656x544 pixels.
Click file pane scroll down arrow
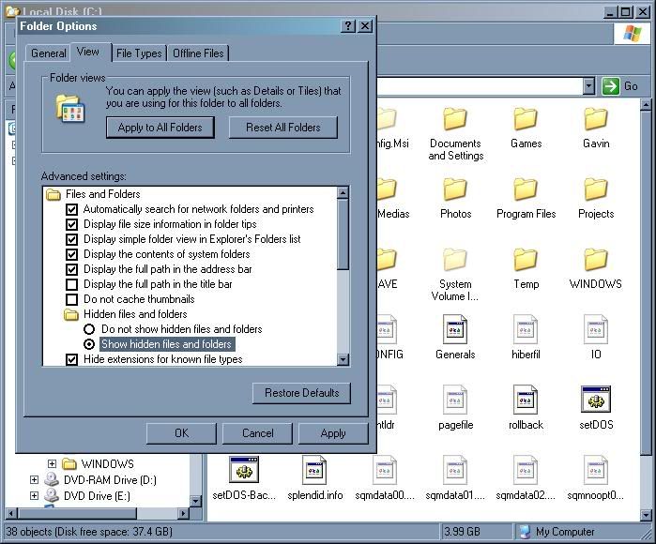coord(646,515)
